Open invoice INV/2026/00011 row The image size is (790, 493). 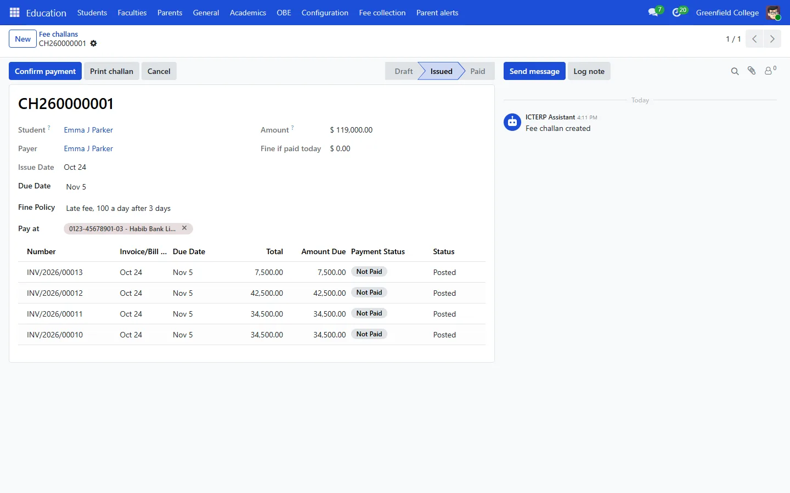(x=252, y=314)
